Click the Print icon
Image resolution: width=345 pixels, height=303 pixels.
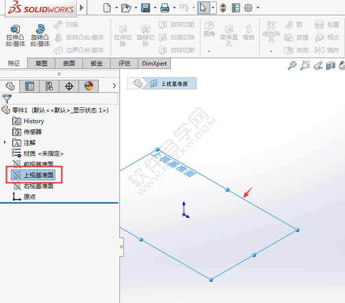click(165, 8)
